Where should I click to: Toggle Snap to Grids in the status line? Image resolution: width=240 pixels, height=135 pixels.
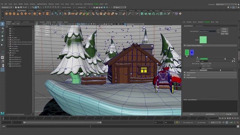coord(46,7)
